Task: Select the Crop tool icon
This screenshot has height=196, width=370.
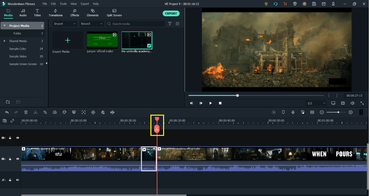Action: pyautogui.click(x=45, y=112)
